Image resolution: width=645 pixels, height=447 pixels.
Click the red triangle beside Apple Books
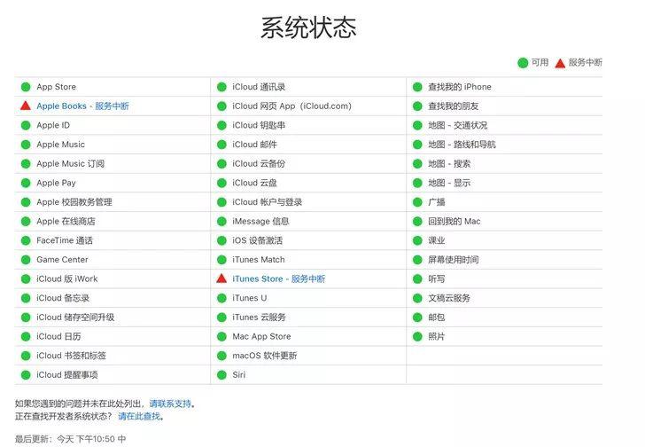pyautogui.click(x=26, y=106)
